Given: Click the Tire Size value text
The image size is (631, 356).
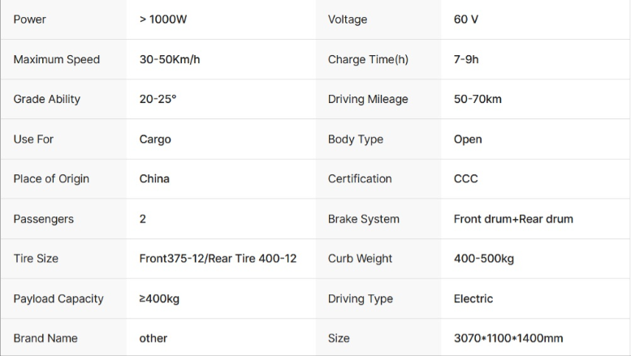Looking at the screenshot, I should (218, 259).
